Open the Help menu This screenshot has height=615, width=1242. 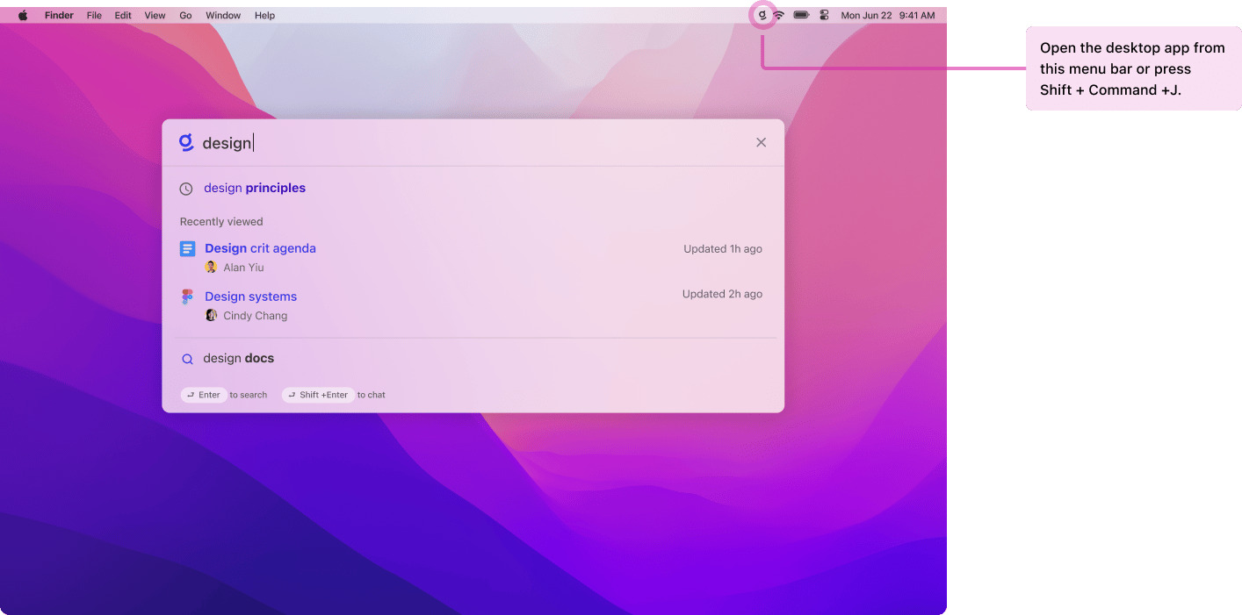point(264,15)
